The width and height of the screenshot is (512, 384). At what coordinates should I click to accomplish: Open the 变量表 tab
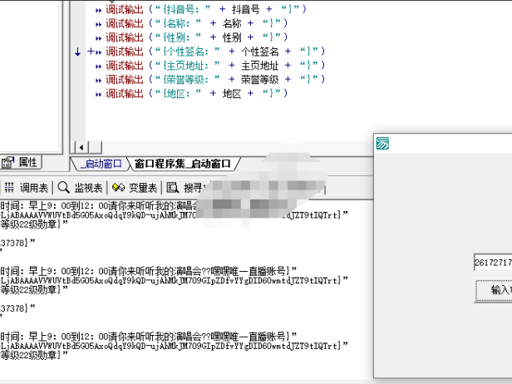click(135, 188)
